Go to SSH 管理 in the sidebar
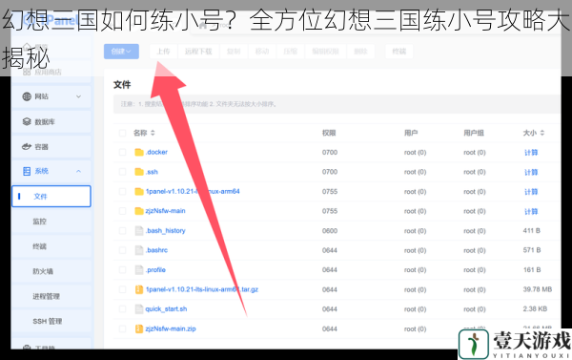The height and width of the screenshot is (360, 572). pos(48,321)
